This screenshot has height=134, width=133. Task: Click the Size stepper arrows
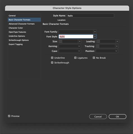tap(60, 41)
